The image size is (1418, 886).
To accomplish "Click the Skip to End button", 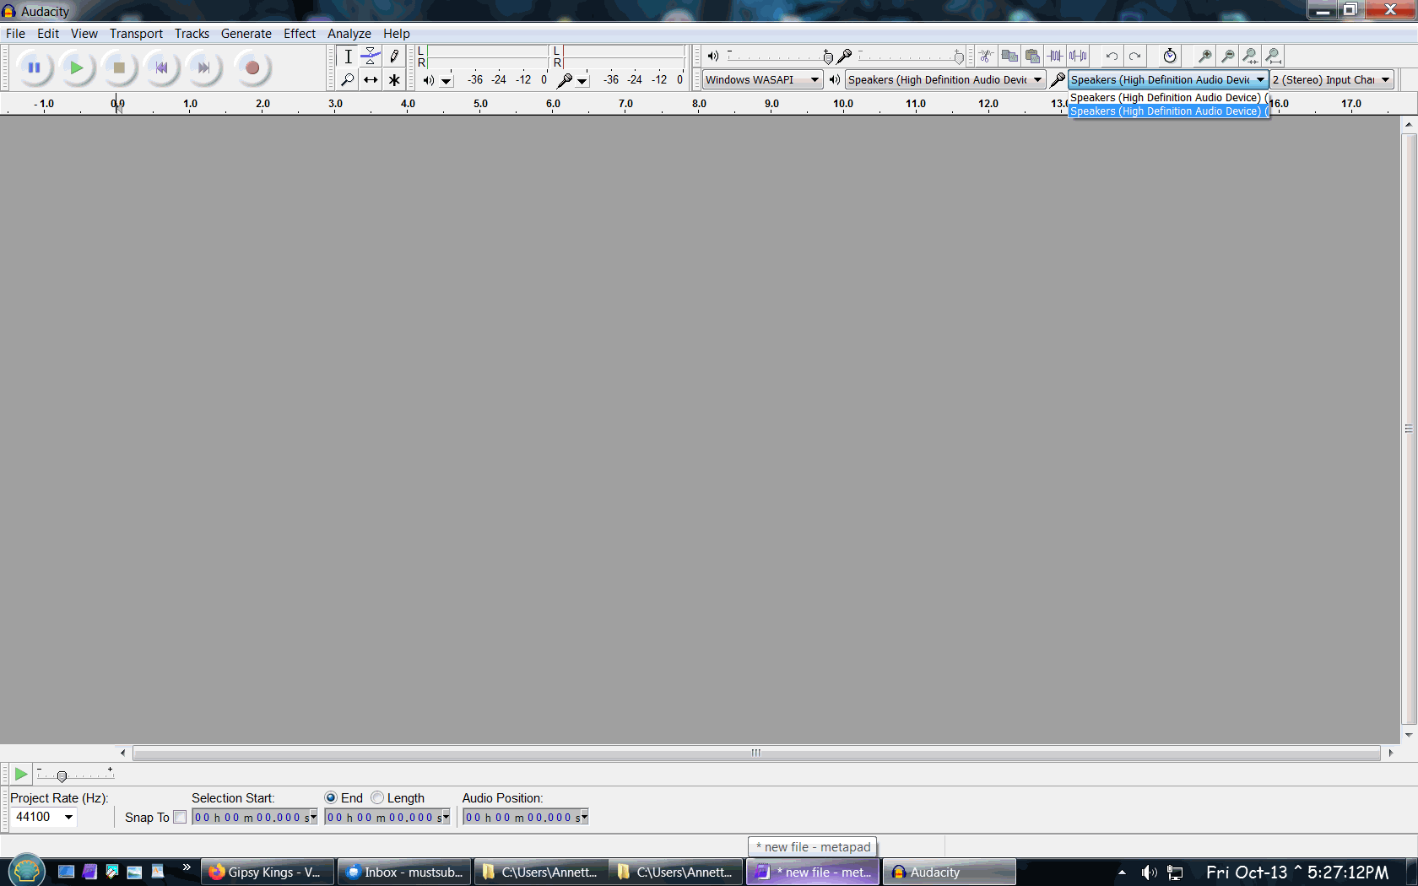I will coord(203,68).
